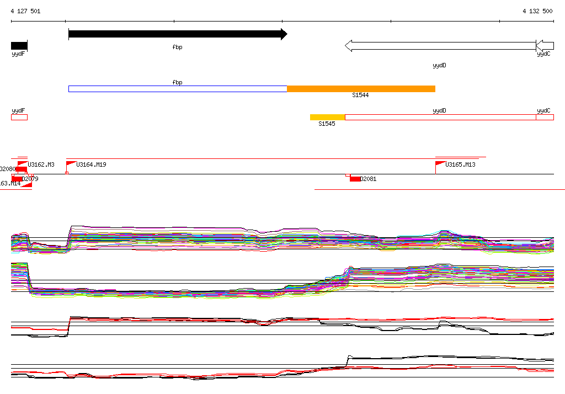The height and width of the screenshot is (394, 565).
Task: Click the fbp label under black arrow
Action: (x=177, y=47)
